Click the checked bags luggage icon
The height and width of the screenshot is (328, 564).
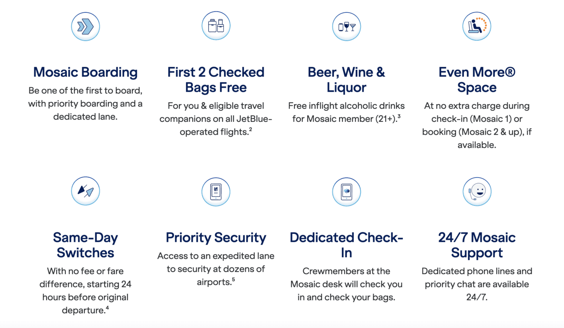tap(216, 26)
